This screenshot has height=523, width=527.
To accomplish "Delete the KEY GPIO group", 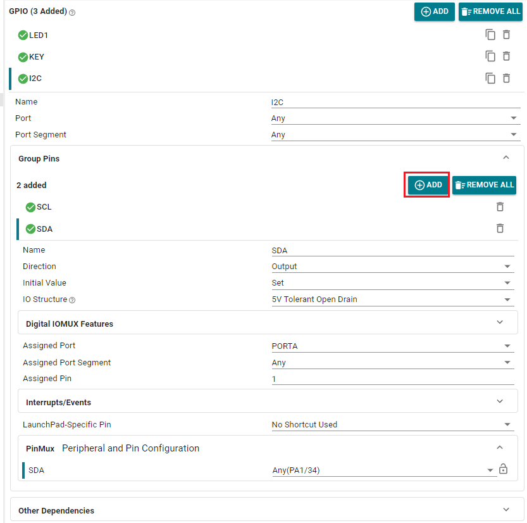I will coord(506,56).
